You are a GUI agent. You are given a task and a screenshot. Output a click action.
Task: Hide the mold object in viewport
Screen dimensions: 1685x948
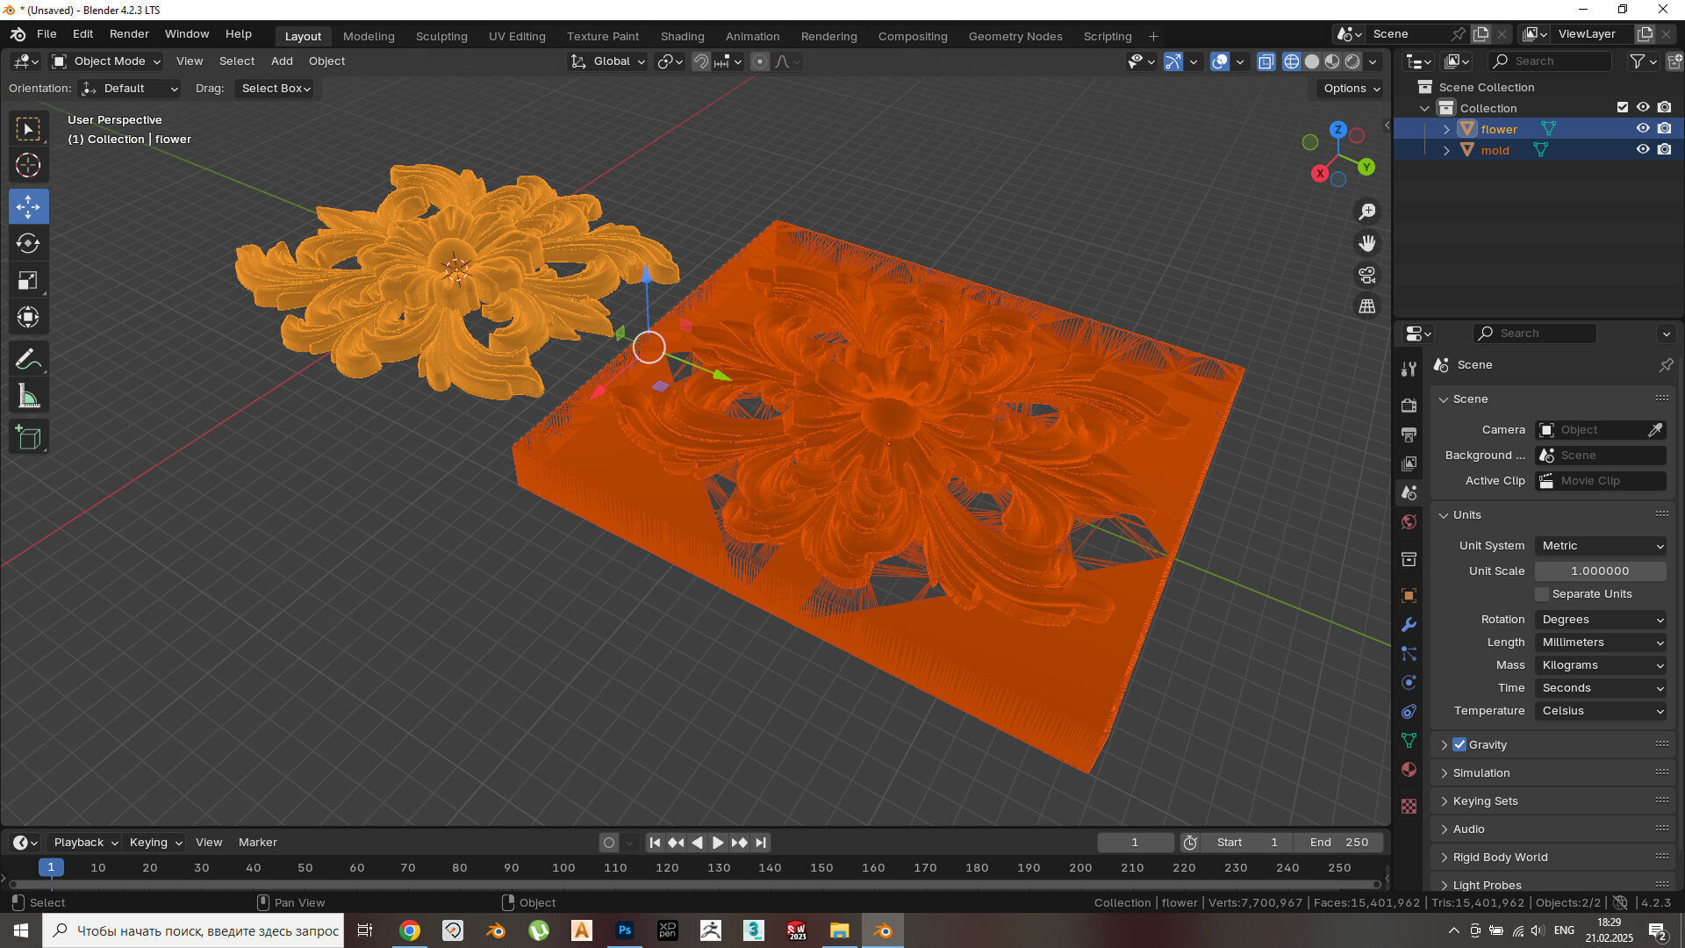point(1643,150)
